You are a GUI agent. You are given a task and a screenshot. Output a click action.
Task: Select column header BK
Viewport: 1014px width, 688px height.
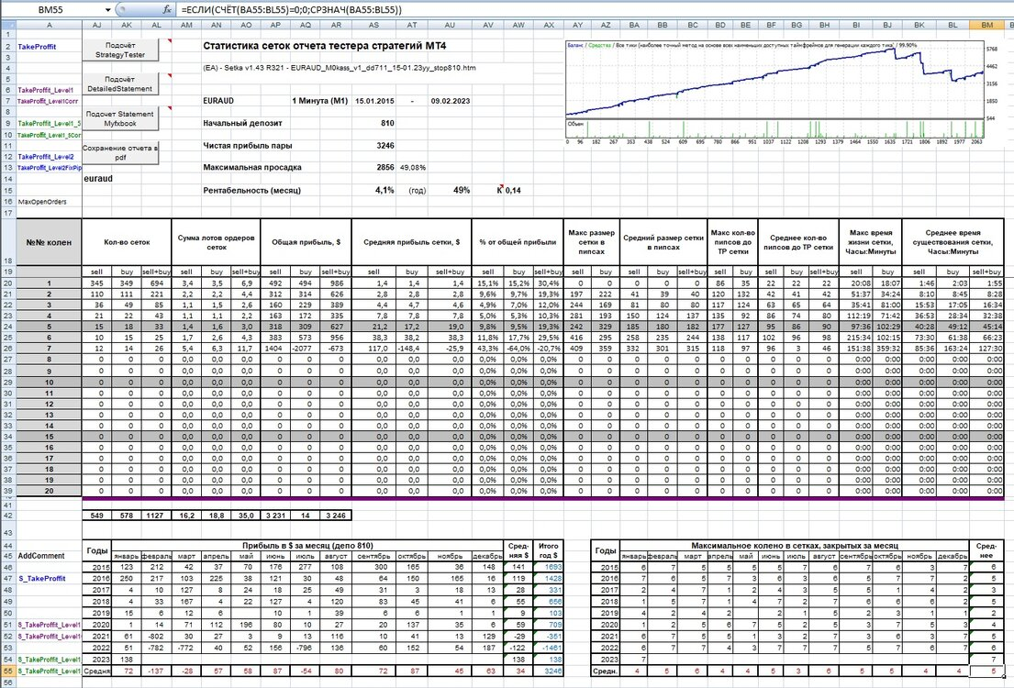coord(919,25)
